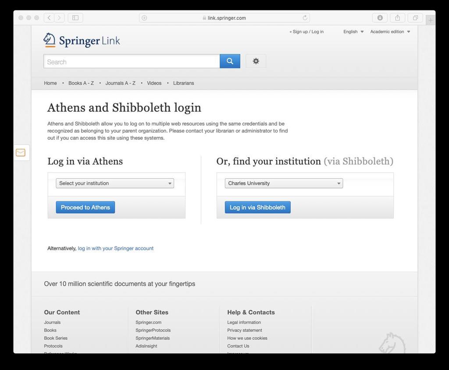Go back with Safari's back arrow
The width and height of the screenshot is (449, 370).
pyautogui.click(x=49, y=18)
